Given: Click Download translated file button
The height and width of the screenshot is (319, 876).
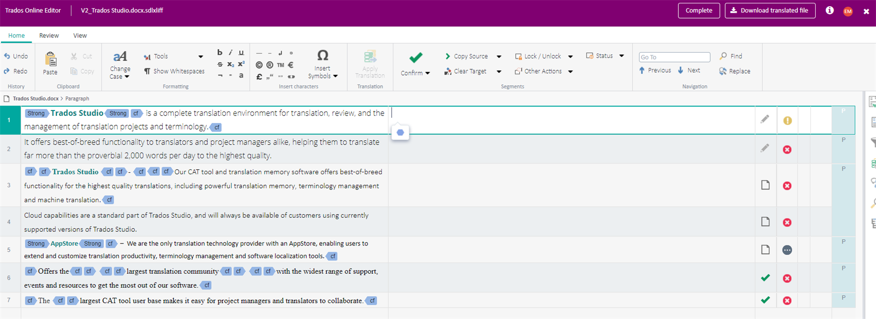Looking at the screenshot, I should click(770, 10).
